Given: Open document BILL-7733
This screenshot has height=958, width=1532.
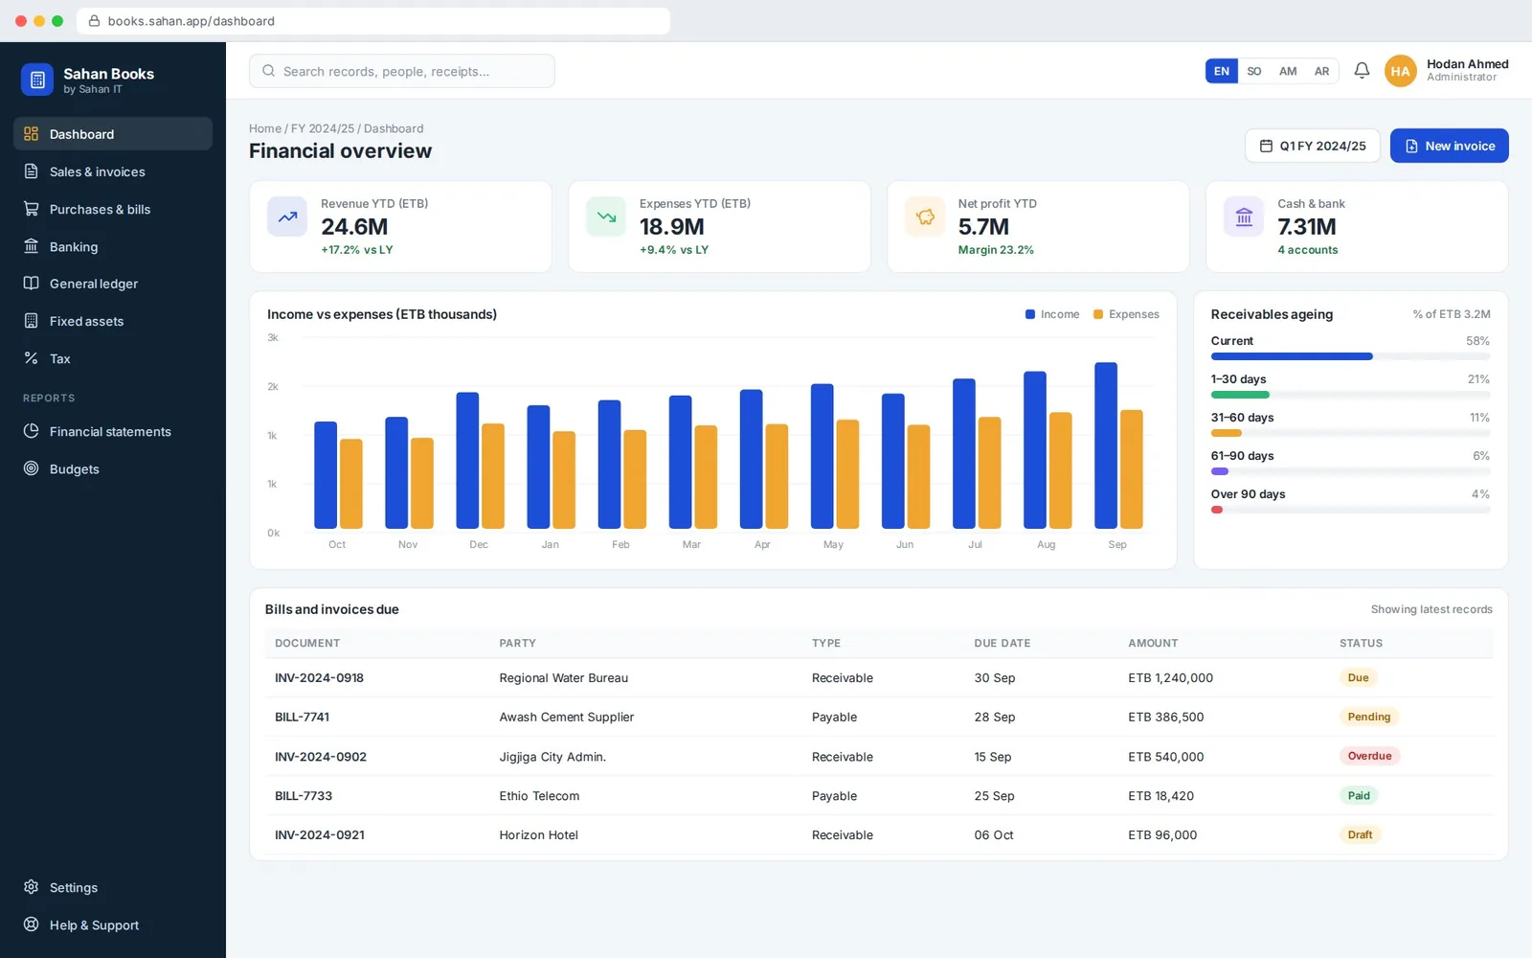Looking at the screenshot, I should click(304, 795).
